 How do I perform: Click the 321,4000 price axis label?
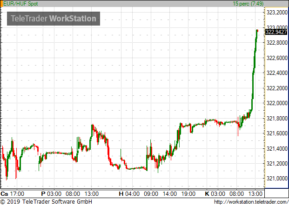coord(277,148)
